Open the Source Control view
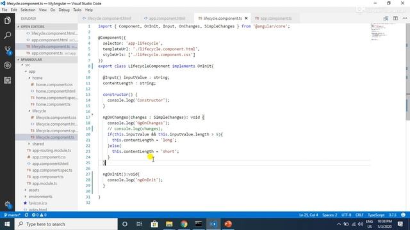Image resolution: width=410 pixels, height=230 pixels. click(x=7, y=50)
